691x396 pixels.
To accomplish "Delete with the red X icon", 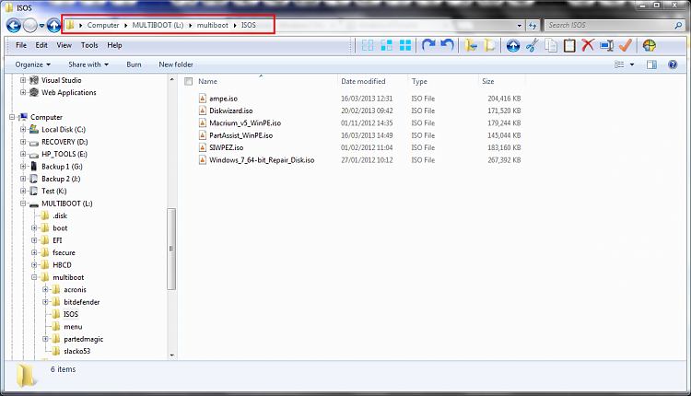I will point(588,45).
